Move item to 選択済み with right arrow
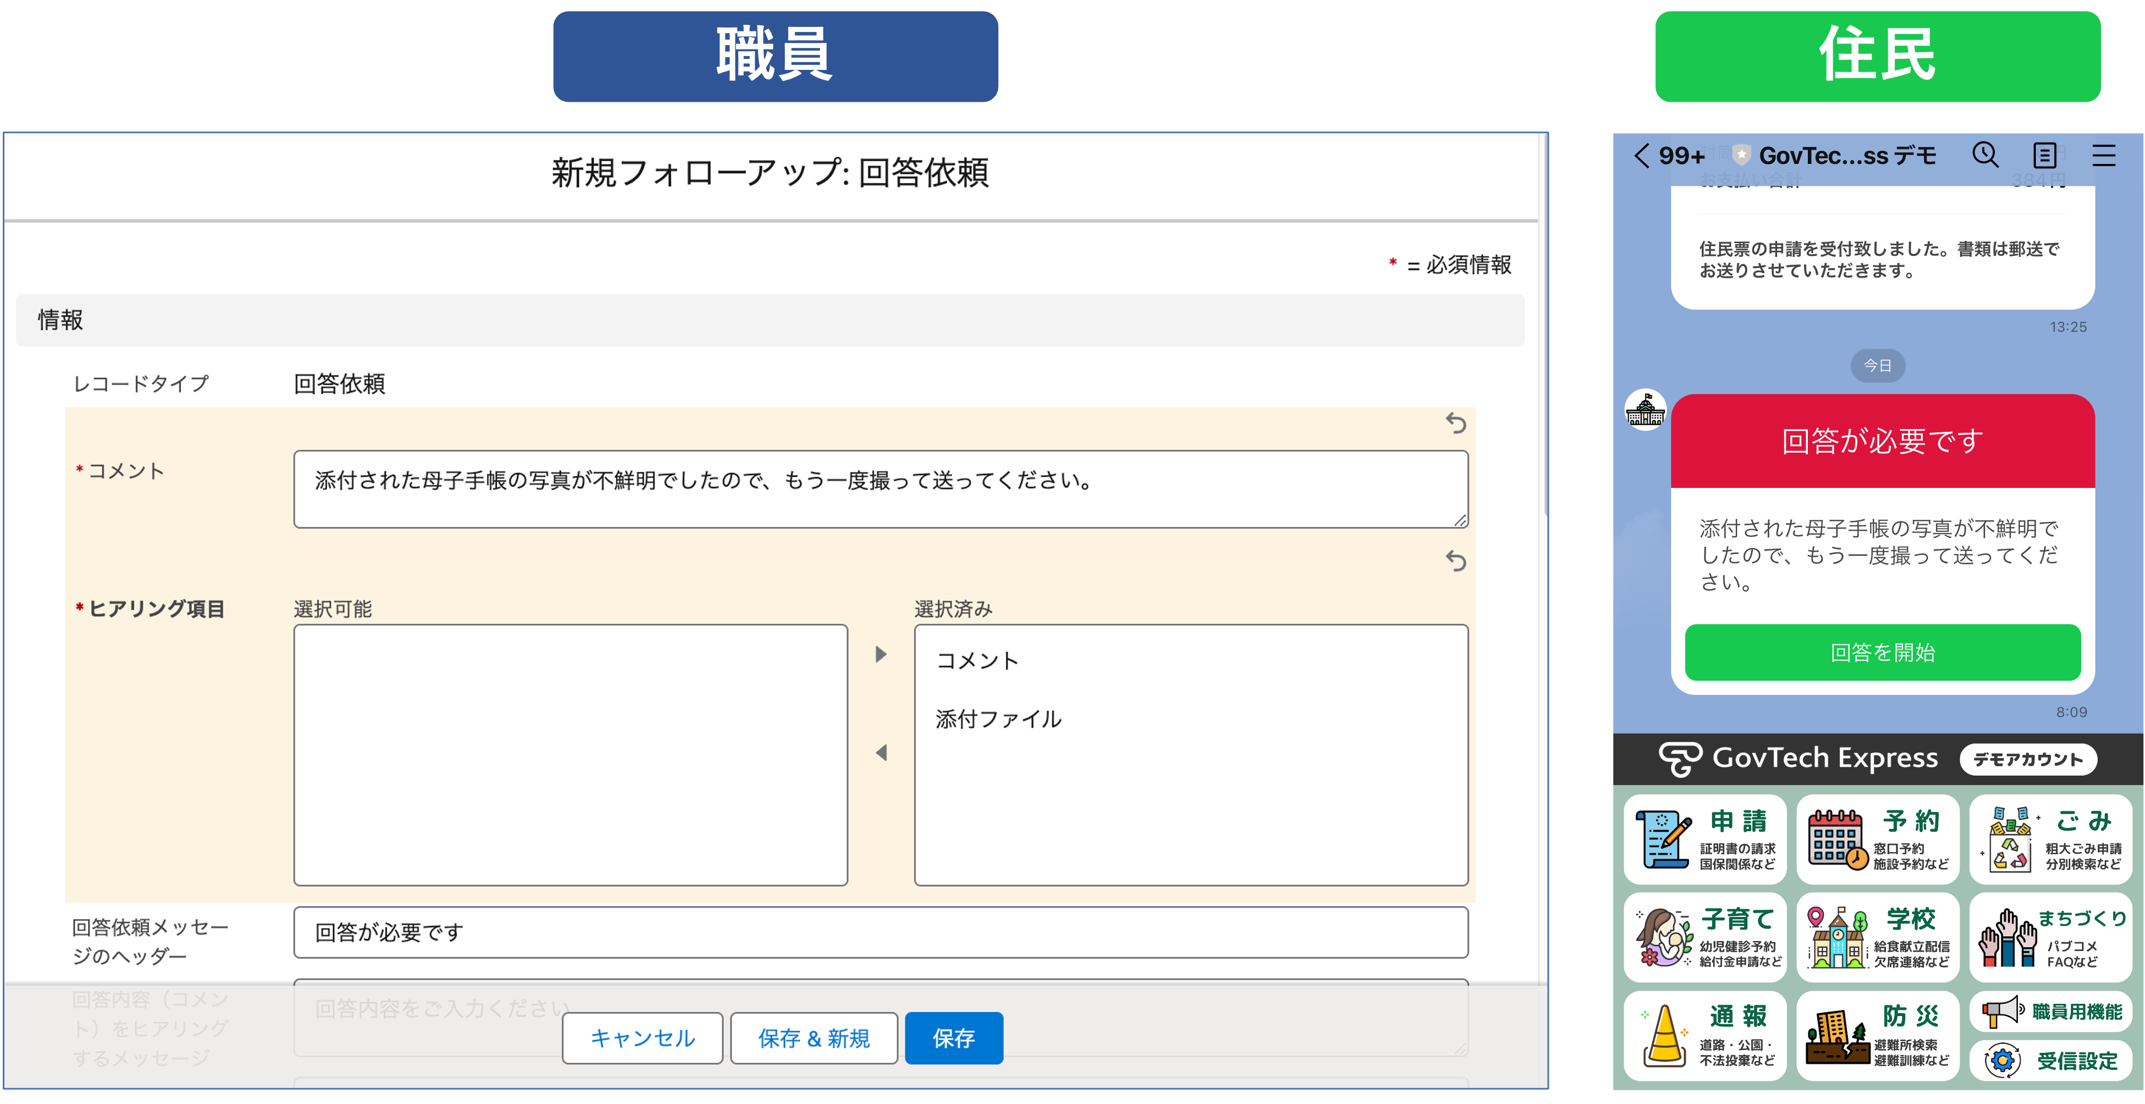This screenshot has width=2145, height=1104. click(881, 655)
